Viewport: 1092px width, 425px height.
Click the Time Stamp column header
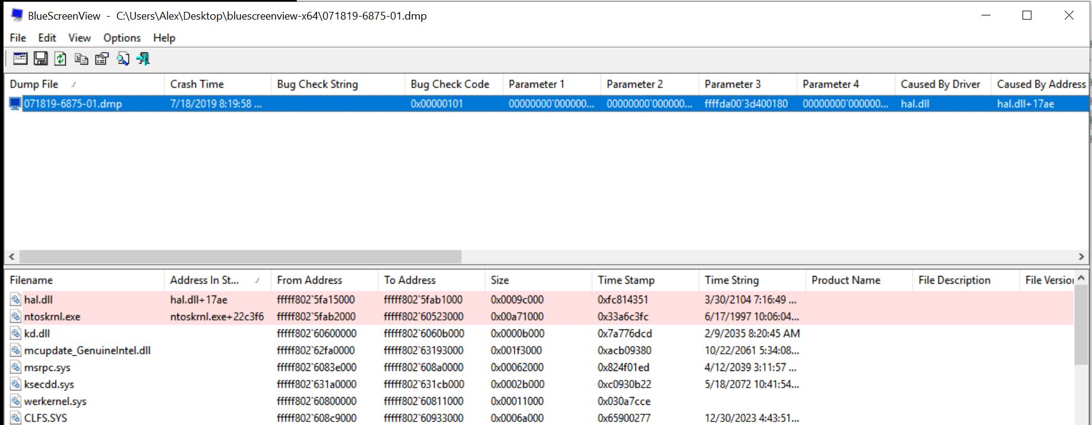(x=645, y=280)
